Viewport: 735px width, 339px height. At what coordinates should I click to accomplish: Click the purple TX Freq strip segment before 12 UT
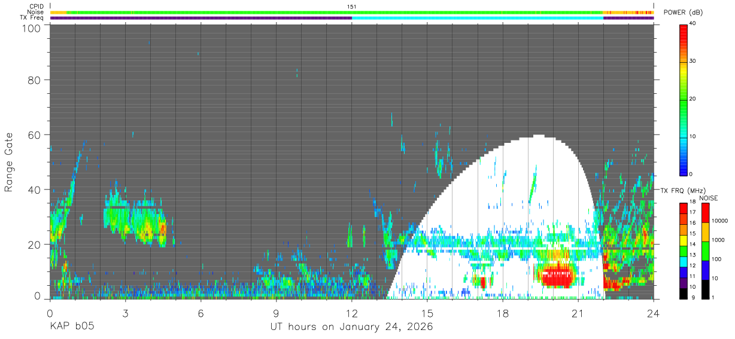click(201, 18)
